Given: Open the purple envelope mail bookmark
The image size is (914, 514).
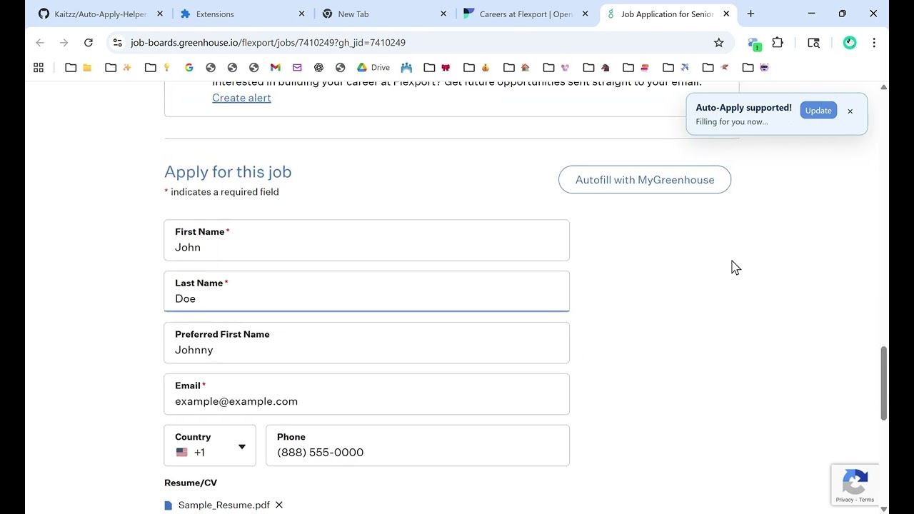Looking at the screenshot, I should pyautogui.click(x=297, y=67).
